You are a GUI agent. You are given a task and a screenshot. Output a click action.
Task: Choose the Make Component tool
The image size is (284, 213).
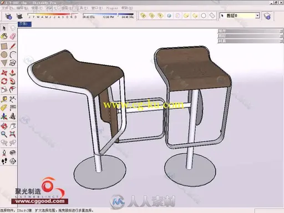coord(13,28)
